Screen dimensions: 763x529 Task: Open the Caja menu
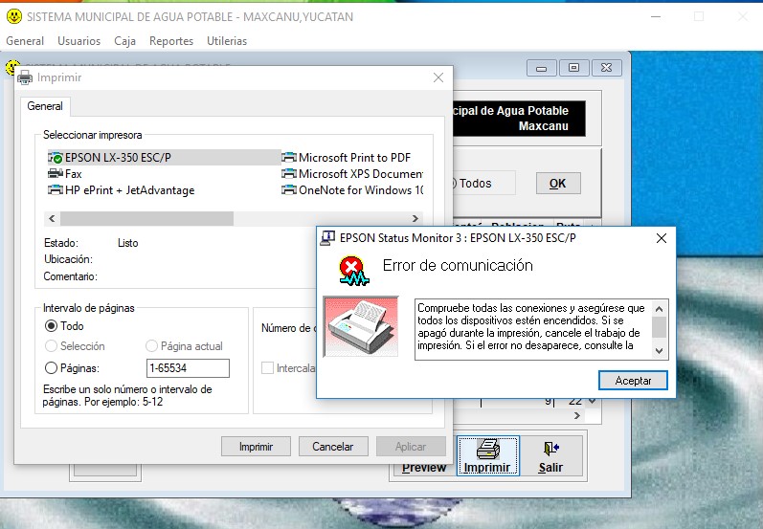(125, 41)
